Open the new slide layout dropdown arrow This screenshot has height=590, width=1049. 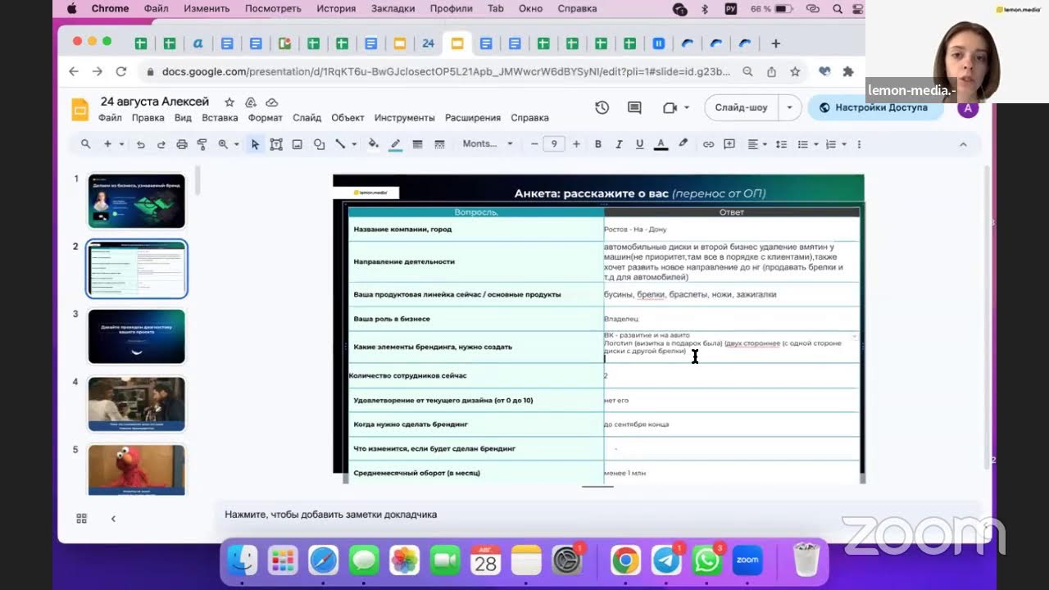(121, 144)
